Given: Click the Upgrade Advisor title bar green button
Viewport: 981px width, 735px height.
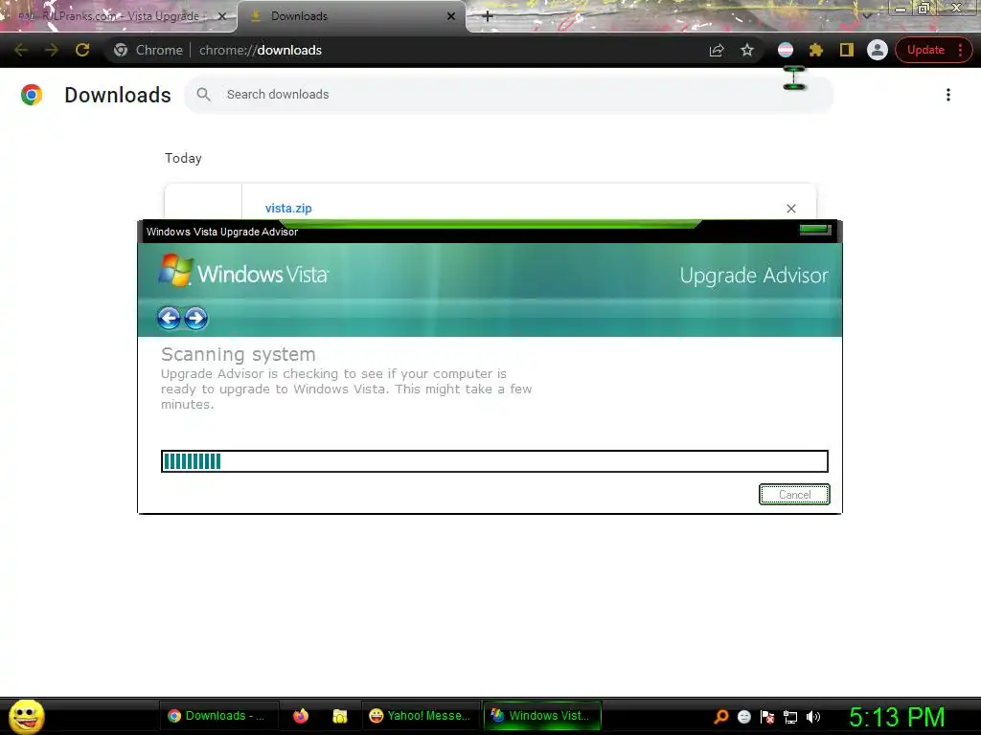Looking at the screenshot, I should tap(815, 230).
